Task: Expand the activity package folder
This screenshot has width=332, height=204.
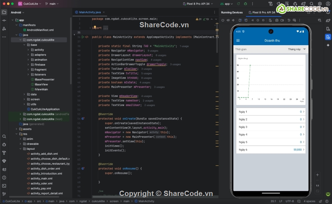Action: [28, 50]
